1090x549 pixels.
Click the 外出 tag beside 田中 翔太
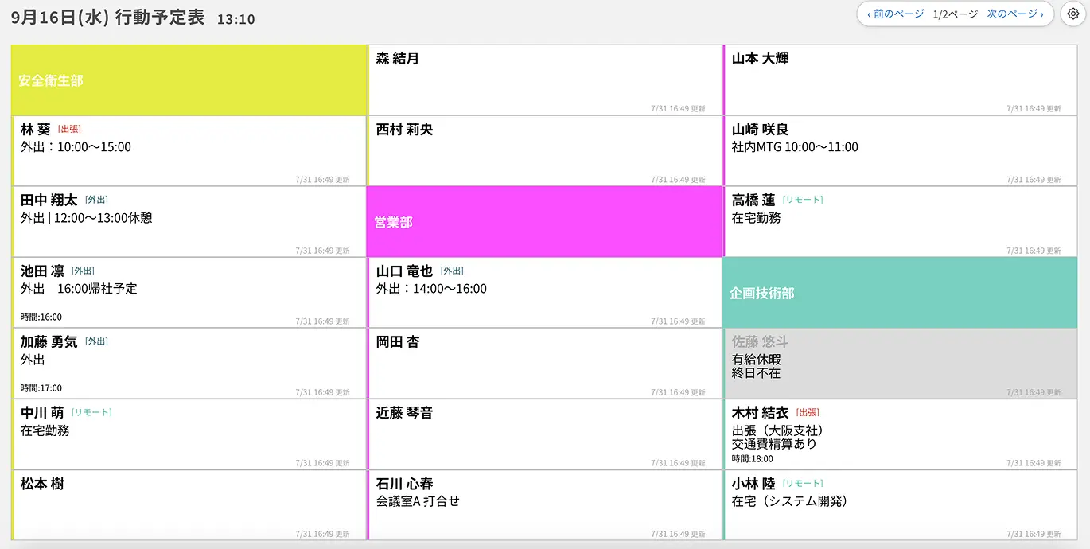(x=96, y=200)
